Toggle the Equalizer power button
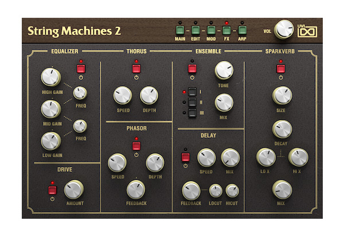This screenshot has height=240, width=344. (x=81, y=68)
